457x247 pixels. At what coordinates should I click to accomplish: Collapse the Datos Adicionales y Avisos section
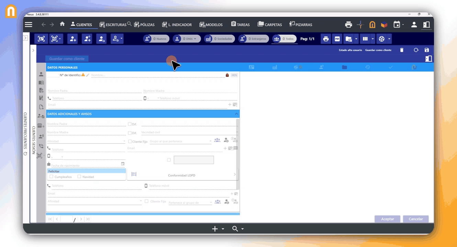coord(236,114)
